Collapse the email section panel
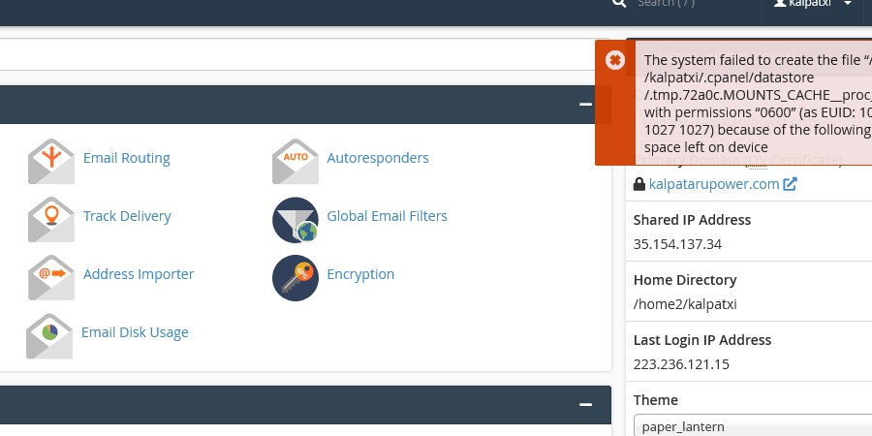The image size is (872, 436). point(585,105)
